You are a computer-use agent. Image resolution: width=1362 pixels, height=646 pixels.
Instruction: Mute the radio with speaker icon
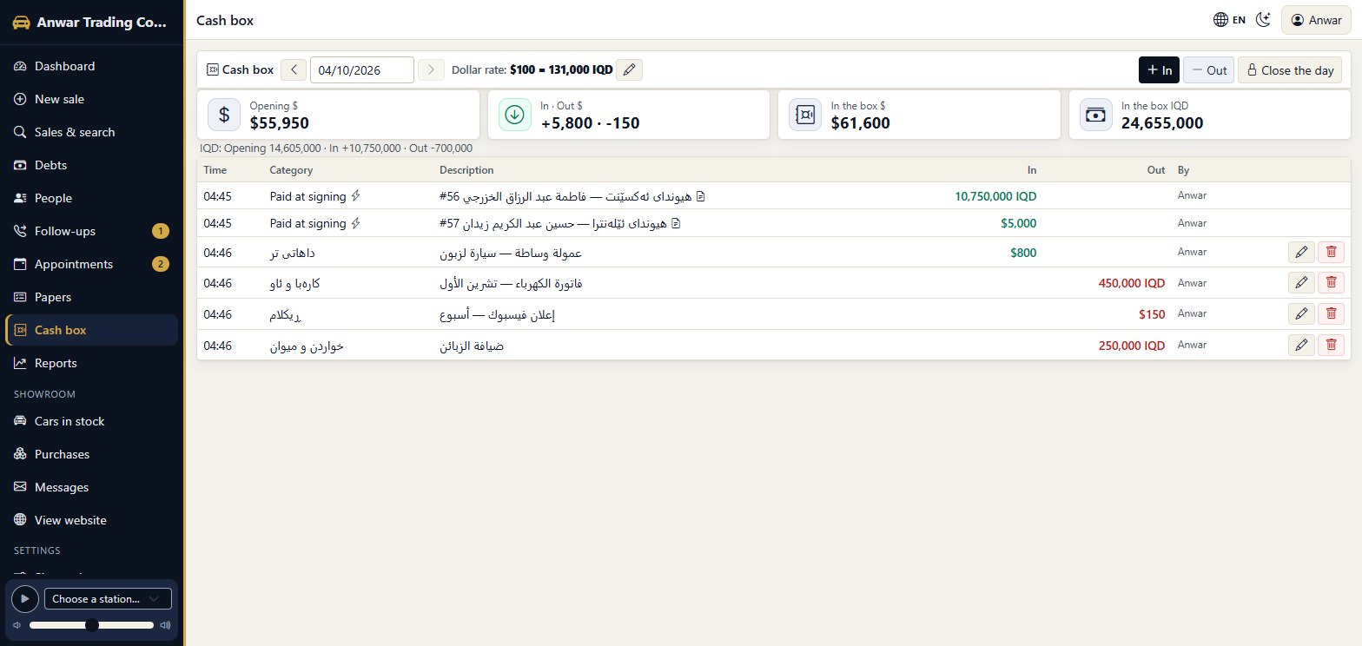click(17, 625)
